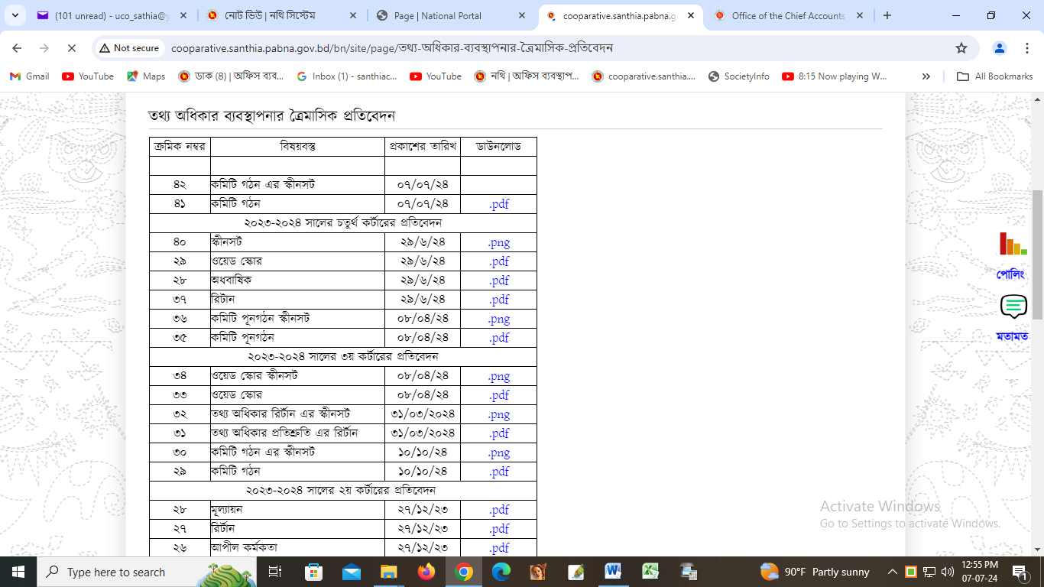Open Excel from the taskbar
1044x587 pixels.
point(650,572)
